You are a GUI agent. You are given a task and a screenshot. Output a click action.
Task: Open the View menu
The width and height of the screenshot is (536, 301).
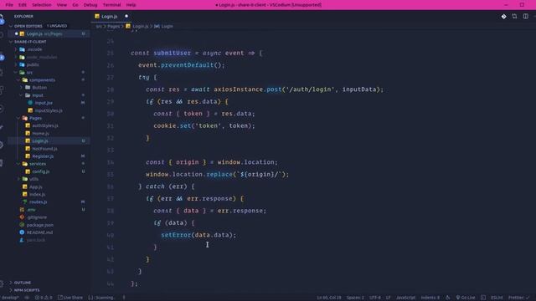pos(61,5)
